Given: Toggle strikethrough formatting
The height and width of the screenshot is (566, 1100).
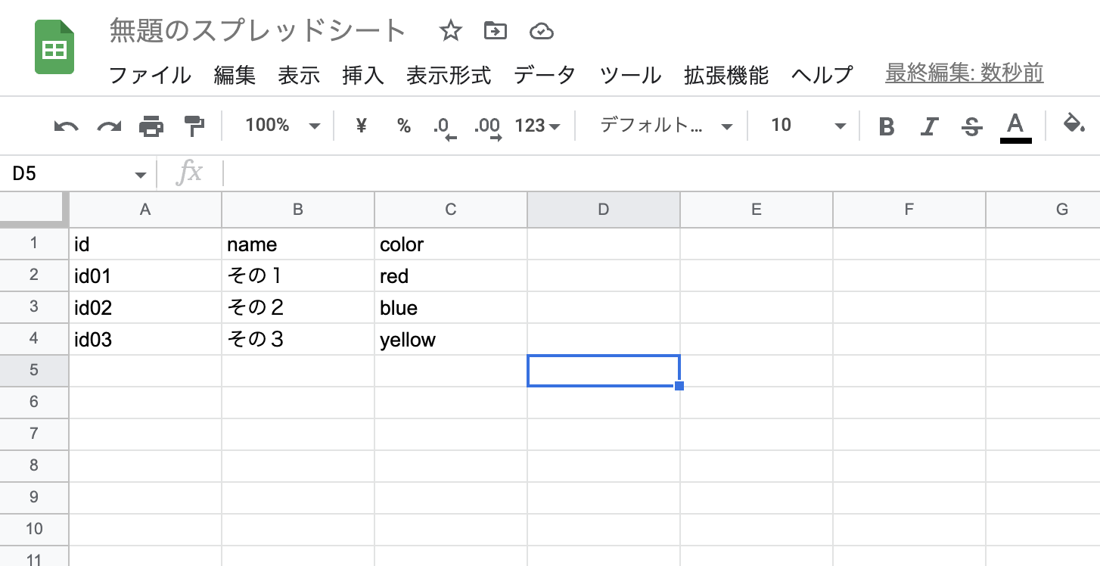Looking at the screenshot, I should click(971, 126).
